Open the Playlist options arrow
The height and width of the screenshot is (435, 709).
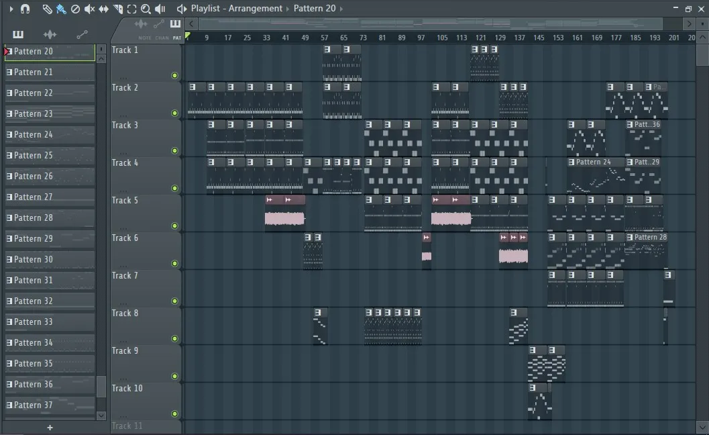182,9
